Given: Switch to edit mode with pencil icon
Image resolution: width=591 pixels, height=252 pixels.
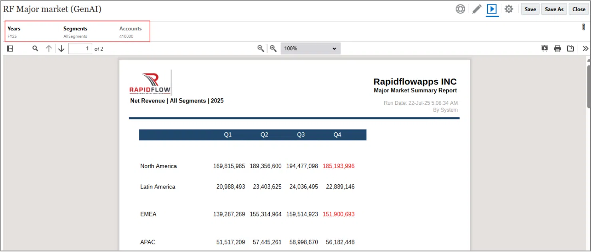Looking at the screenshot, I should pos(477,9).
